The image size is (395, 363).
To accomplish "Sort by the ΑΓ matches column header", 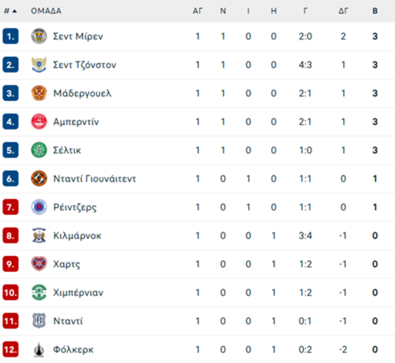I will click(x=198, y=11).
